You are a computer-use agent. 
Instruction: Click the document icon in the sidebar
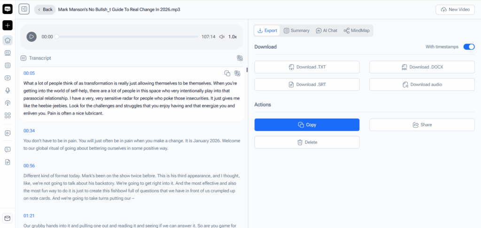tap(8, 162)
